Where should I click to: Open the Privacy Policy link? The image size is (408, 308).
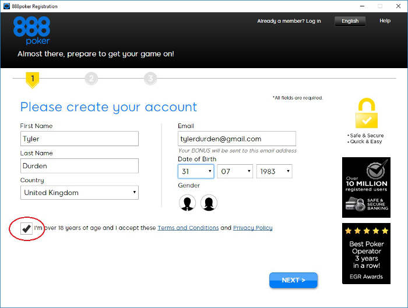coord(252,228)
